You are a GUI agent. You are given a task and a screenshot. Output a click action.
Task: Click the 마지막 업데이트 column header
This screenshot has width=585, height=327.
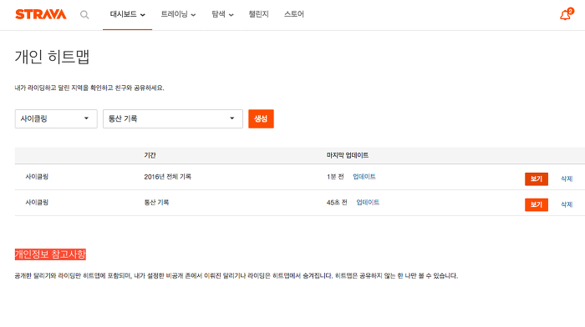pyautogui.click(x=348, y=155)
